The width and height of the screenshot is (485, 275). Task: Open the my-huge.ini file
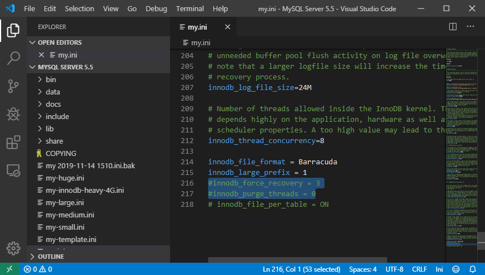point(98,178)
